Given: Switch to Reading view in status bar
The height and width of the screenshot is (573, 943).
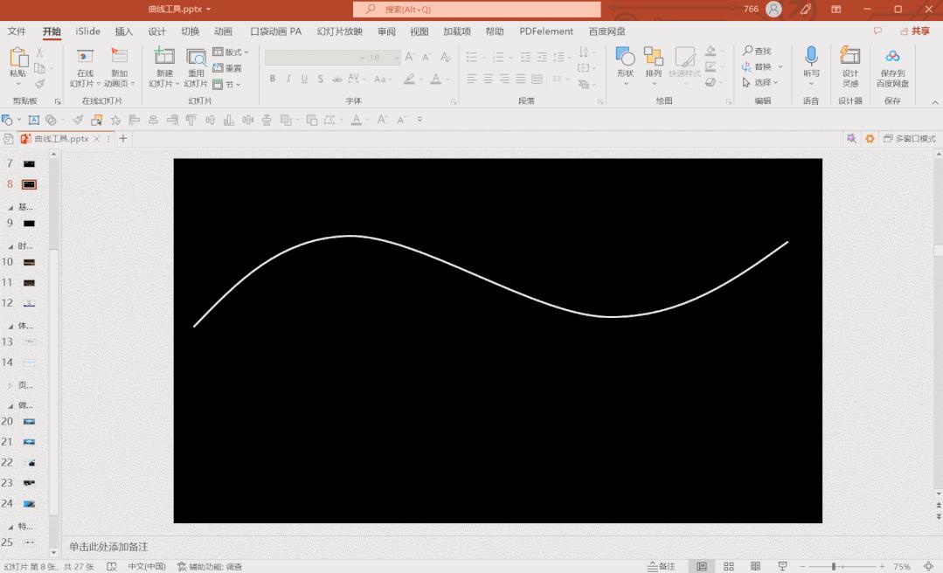Looking at the screenshot, I should pyautogui.click(x=755, y=567).
